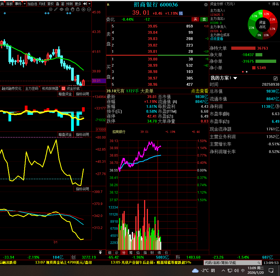Click 指标说明 in first indicator panel
Viewport: 280px width, 276px height.
point(82,94)
